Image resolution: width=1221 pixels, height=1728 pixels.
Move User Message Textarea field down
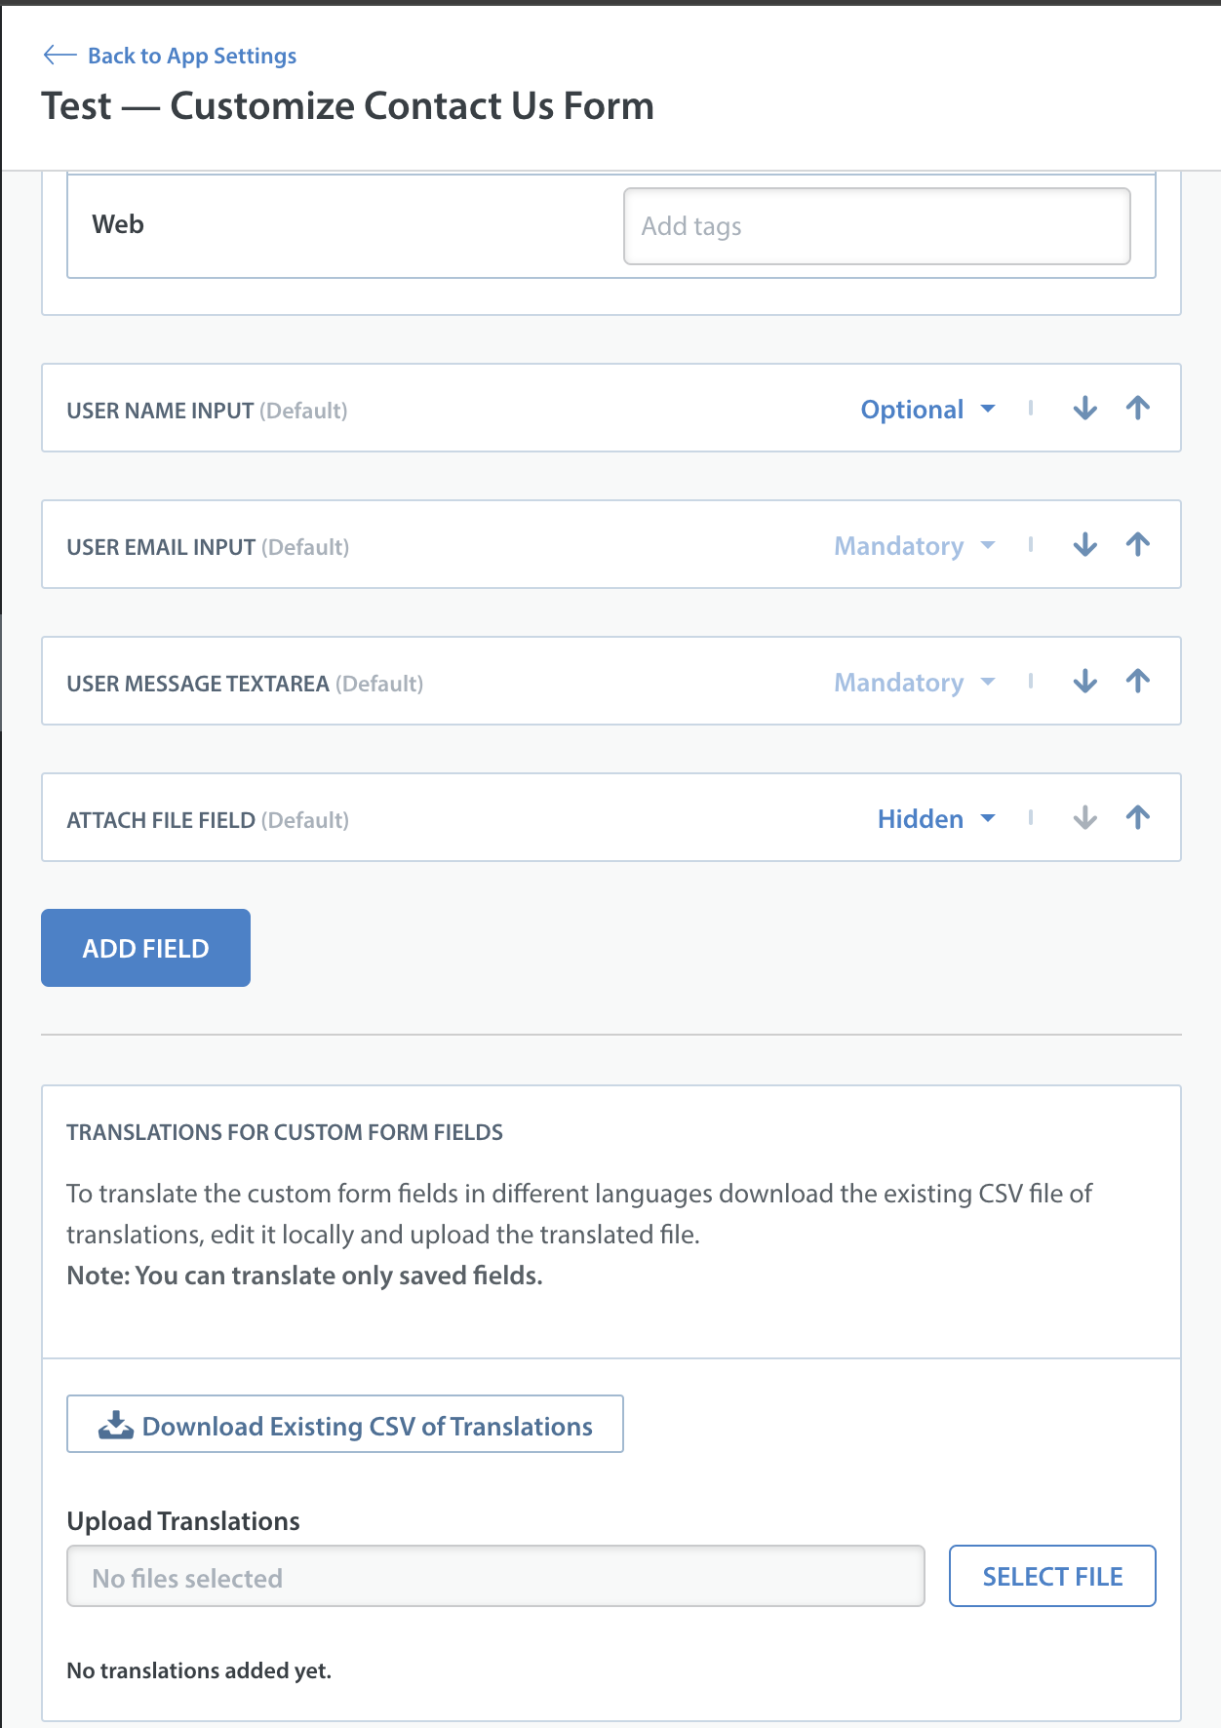click(x=1085, y=682)
